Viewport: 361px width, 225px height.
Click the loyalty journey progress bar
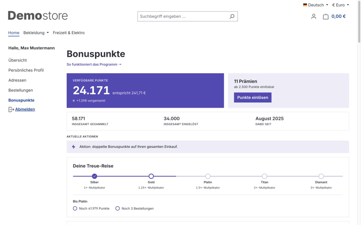(x=208, y=176)
